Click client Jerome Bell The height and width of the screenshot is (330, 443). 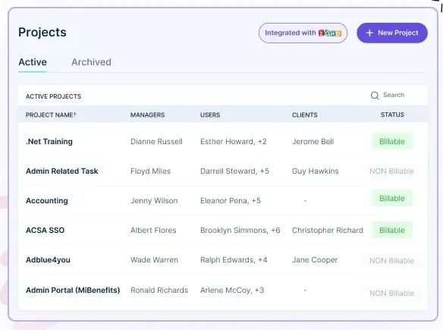[313, 142]
